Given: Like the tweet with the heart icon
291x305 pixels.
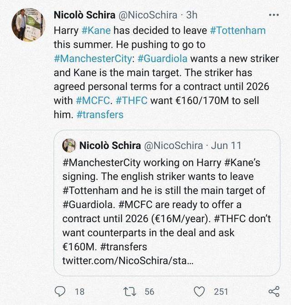Looking at the screenshot, I should pyautogui.click(x=198, y=291).
